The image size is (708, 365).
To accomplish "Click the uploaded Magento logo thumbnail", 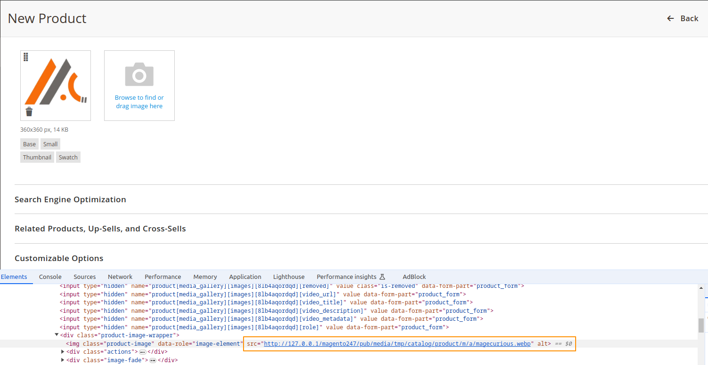I will [55, 85].
